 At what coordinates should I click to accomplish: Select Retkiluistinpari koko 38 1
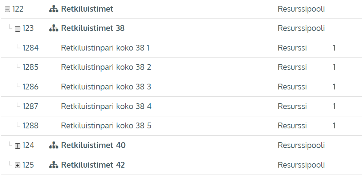(x=105, y=48)
